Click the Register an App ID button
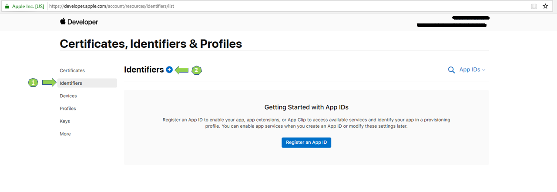The image size is (557, 192). click(x=306, y=142)
